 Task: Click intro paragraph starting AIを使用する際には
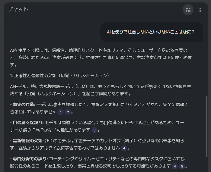tap(101, 58)
